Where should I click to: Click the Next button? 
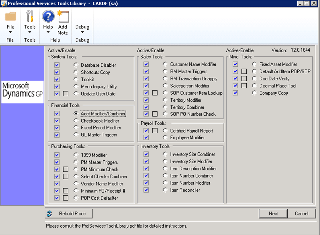point(273,213)
